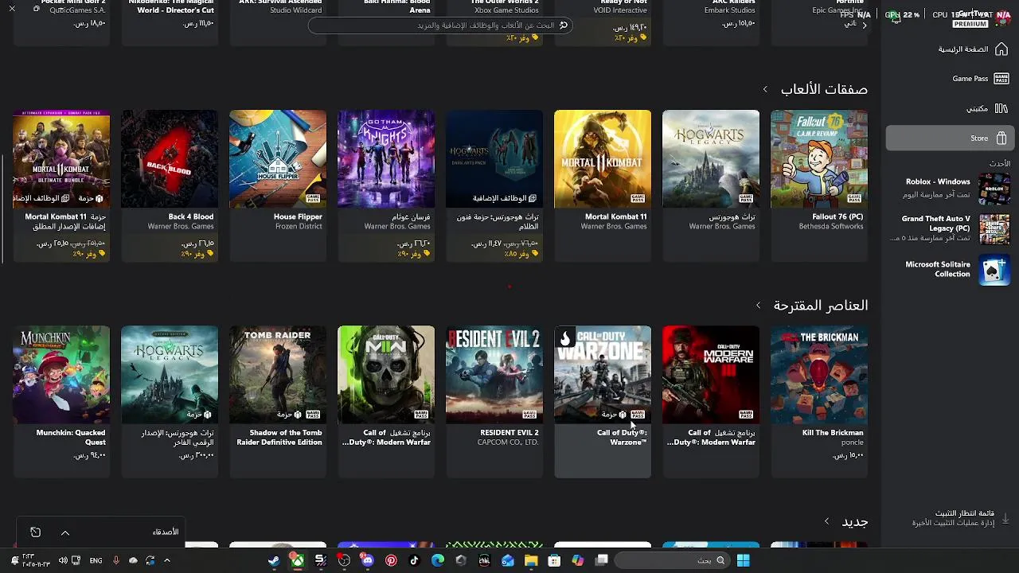Click the "Bethesda Softworks" publisher text

coord(831,227)
